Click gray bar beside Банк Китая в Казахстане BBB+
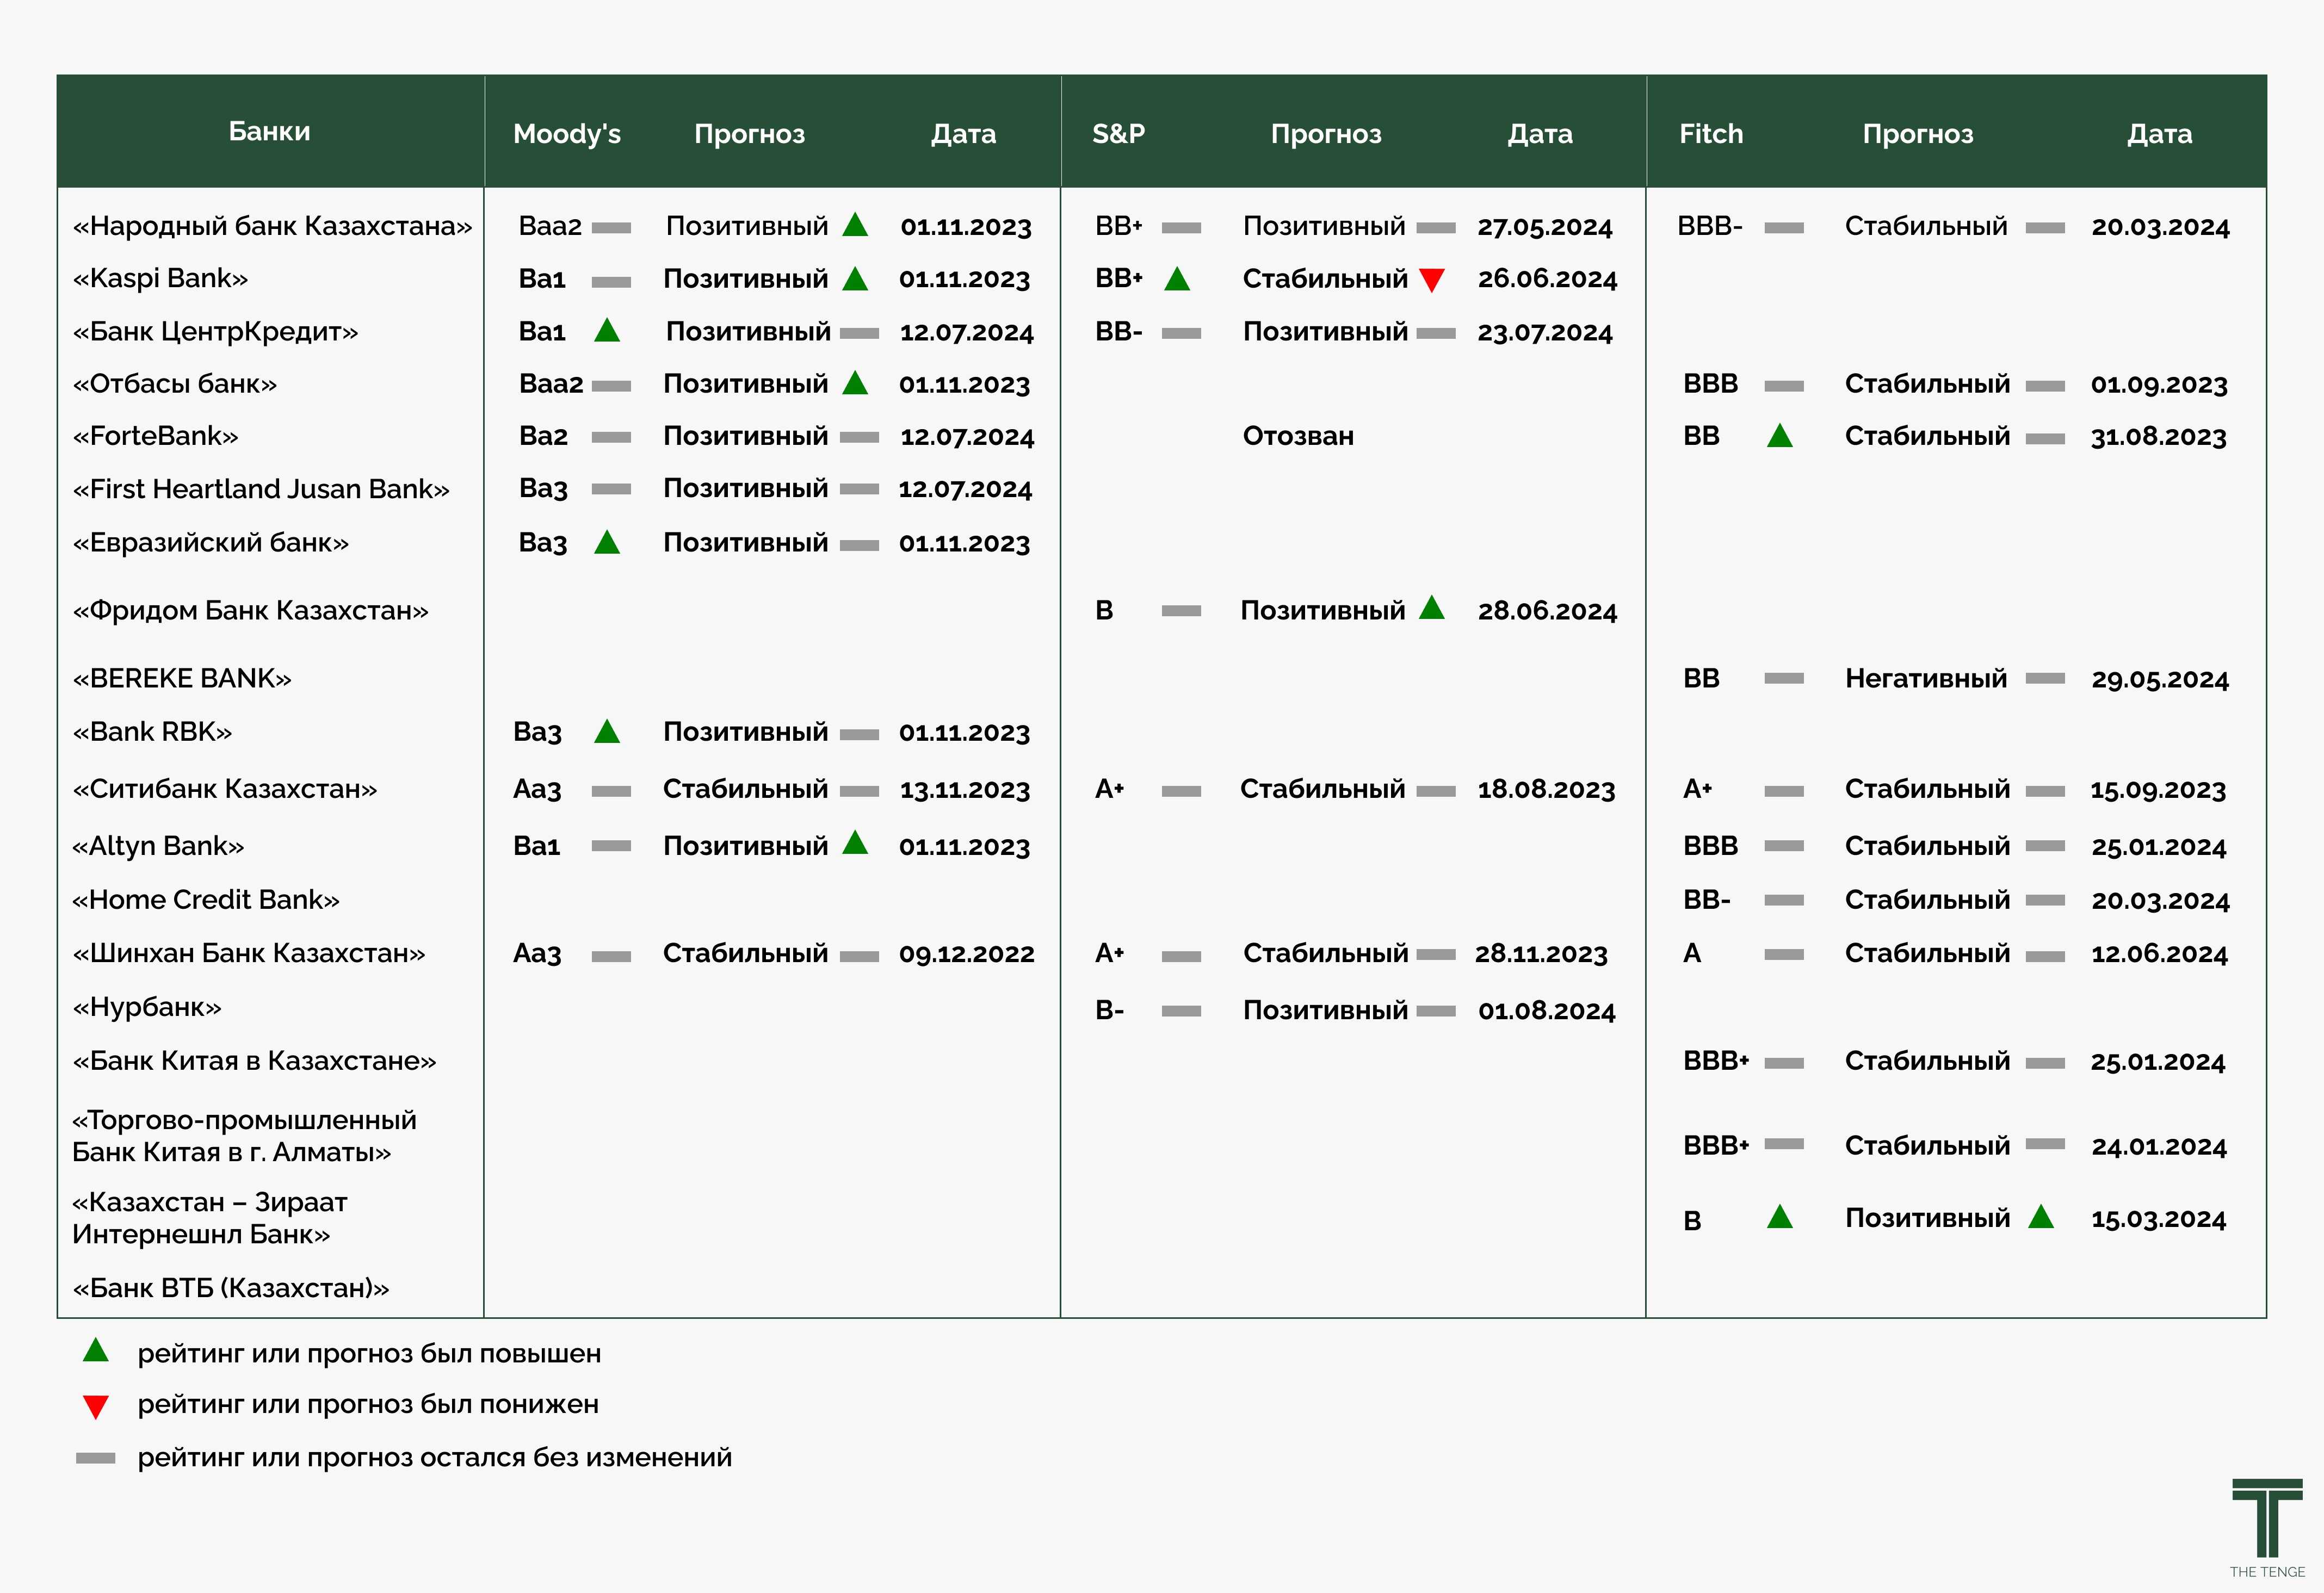The height and width of the screenshot is (1593, 2324). 1784,1063
